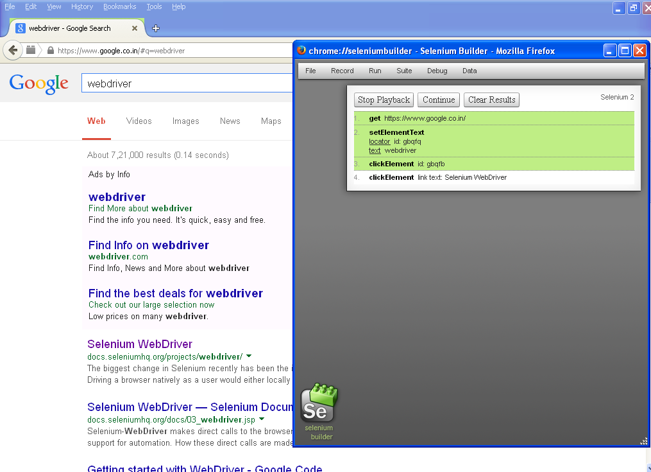Click the Stop Playback button

pyautogui.click(x=384, y=100)
